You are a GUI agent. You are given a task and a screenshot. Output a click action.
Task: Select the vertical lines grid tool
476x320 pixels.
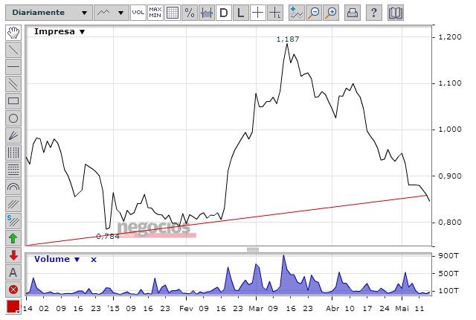13,153
